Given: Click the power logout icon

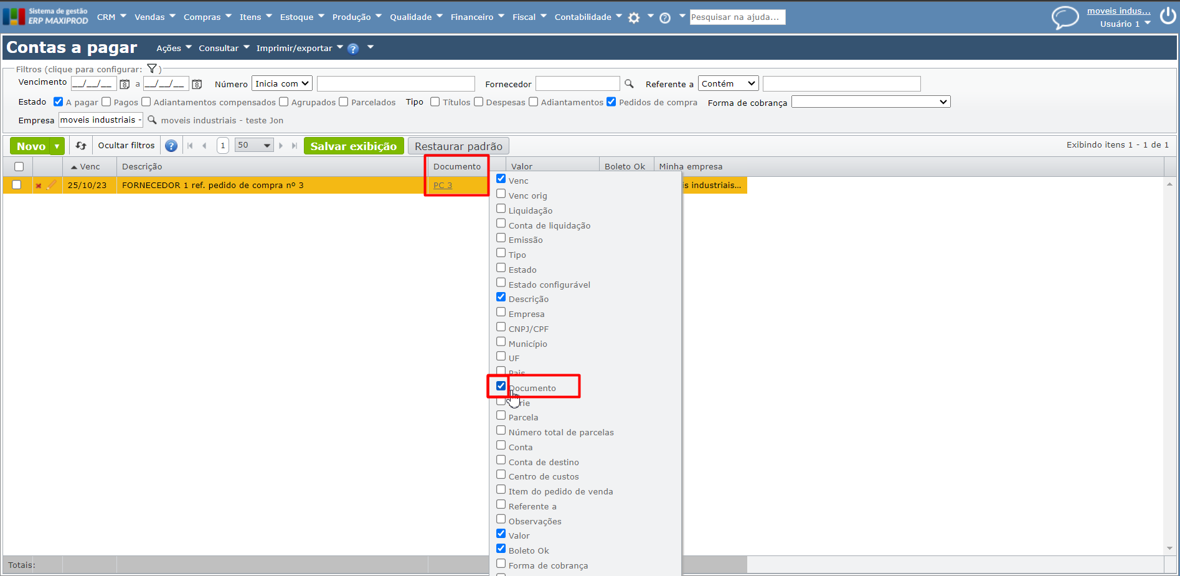Looking at the screenshot, I should point(1168,16).
